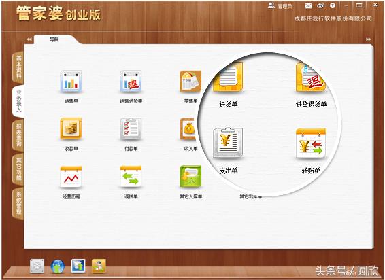Open the 其它入库单 green stock-in icon
The image size is (385, 280).
[x=190, y=177]
